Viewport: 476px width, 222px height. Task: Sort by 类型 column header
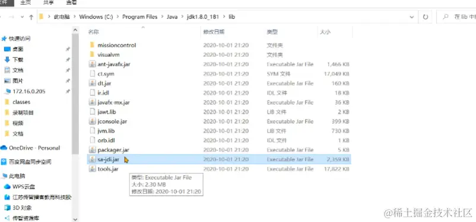(x=272, y=32)
